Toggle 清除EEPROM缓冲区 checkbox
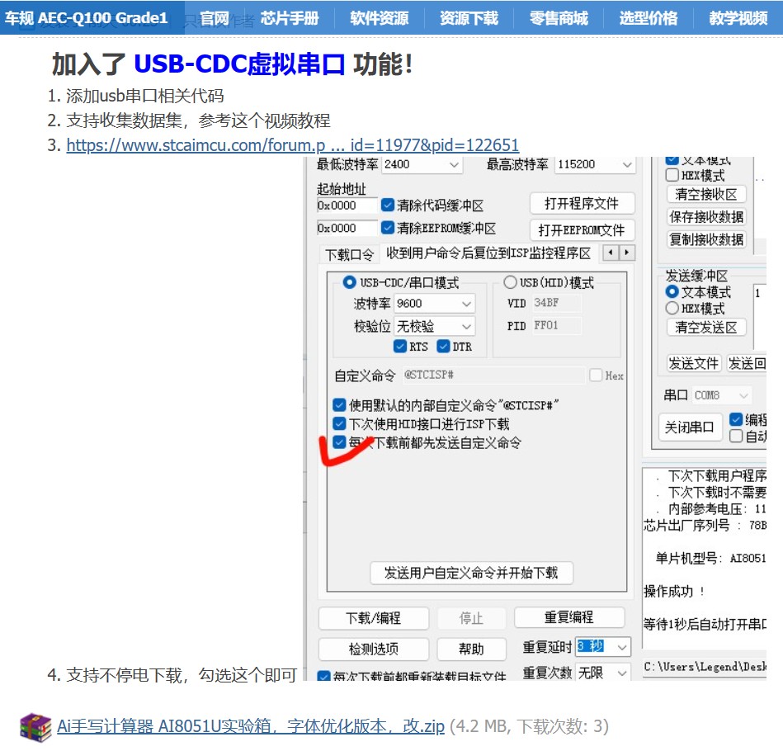Image resolution: width=783 pixels, height=751 pixels. [x=388, y=229]
